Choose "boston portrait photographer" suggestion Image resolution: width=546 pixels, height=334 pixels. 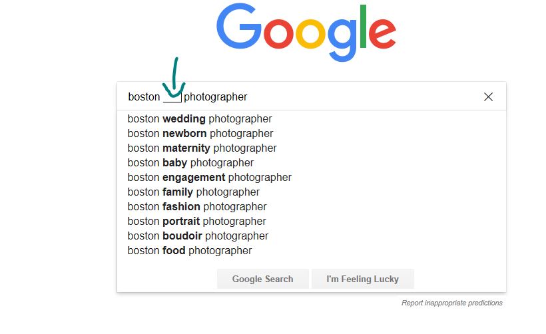[312, 221]
